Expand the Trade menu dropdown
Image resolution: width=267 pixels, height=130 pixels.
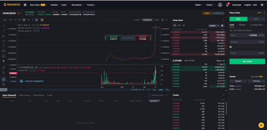click(x=64, y=5)
